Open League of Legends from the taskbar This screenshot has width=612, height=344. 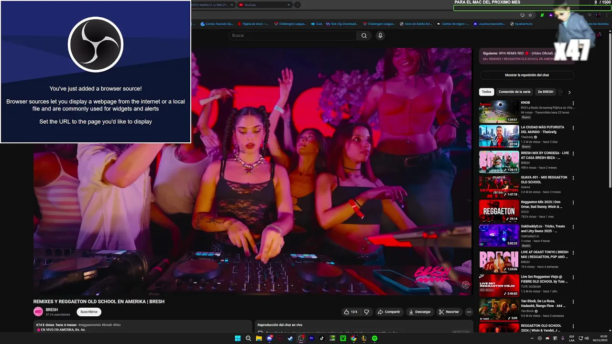tap(364, 338)
